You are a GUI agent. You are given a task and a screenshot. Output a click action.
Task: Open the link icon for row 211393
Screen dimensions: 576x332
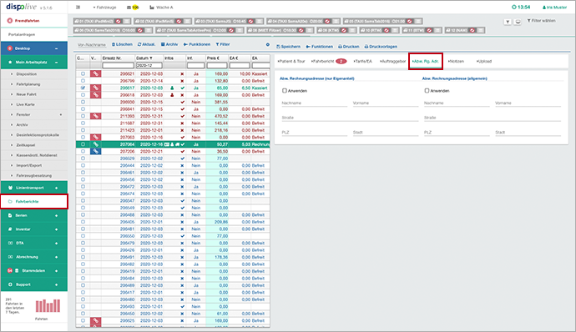click(x=95, y=116)
